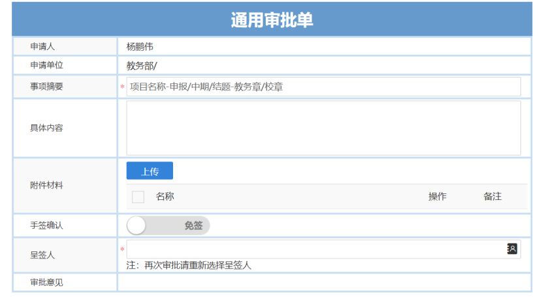Click the 附件材料 row label
The width and height of the screenshot is (542, 297).
point(46,186)
